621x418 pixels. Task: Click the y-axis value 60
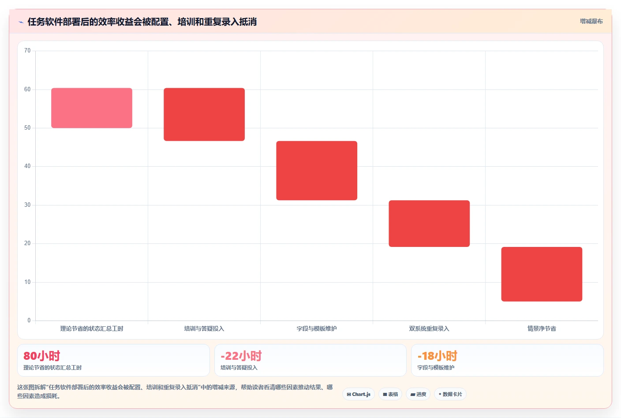27,90
